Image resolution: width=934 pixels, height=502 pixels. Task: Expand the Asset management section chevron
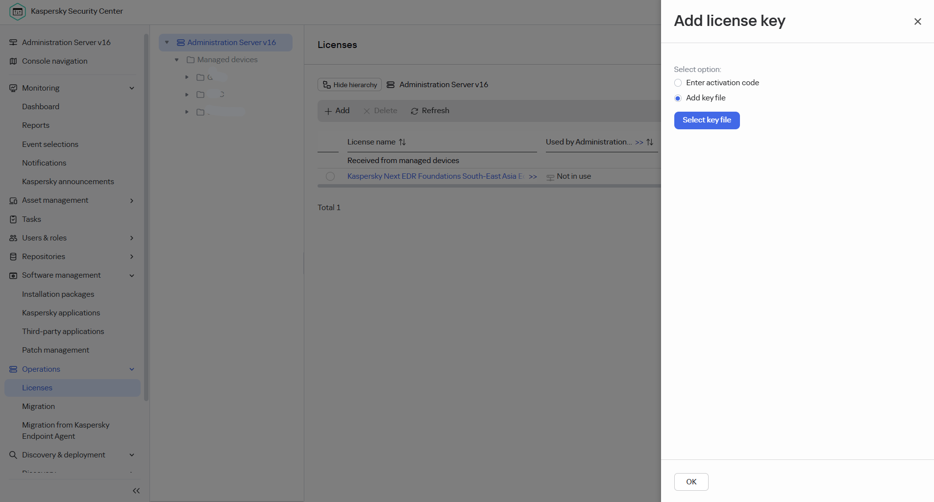pos(132,200)
